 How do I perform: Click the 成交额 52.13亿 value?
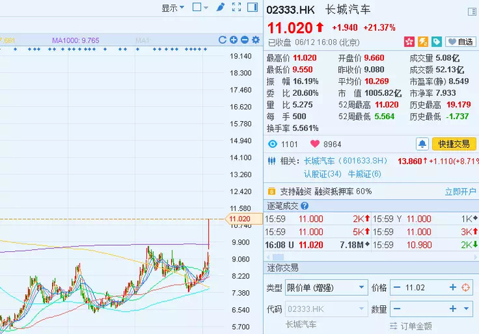click(450, 70)
